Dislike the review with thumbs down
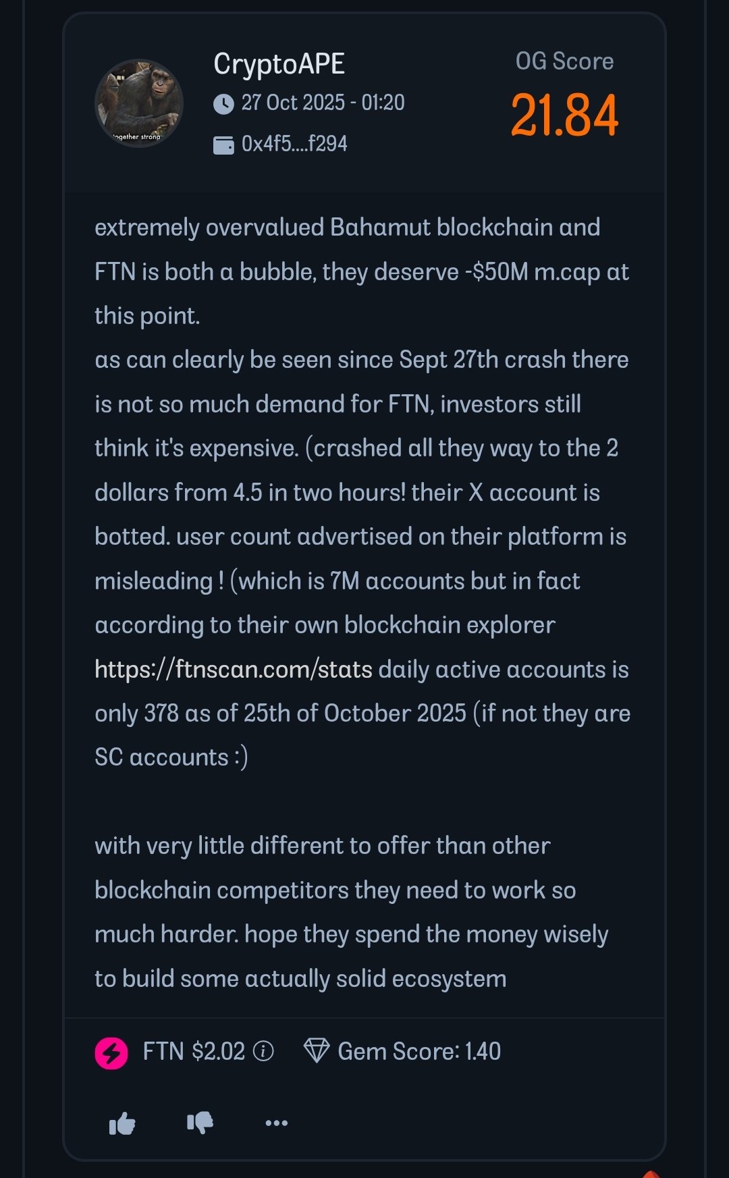Image resolution: width=729 pixels, height=1178 pixels. (200, 1123)
